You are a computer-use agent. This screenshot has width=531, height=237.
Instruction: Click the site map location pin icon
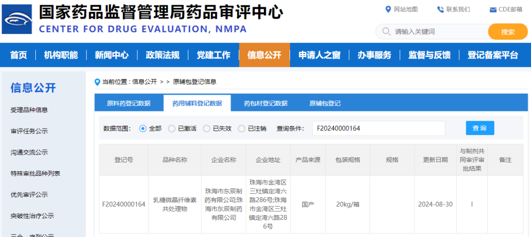click(x=388, y=9)
